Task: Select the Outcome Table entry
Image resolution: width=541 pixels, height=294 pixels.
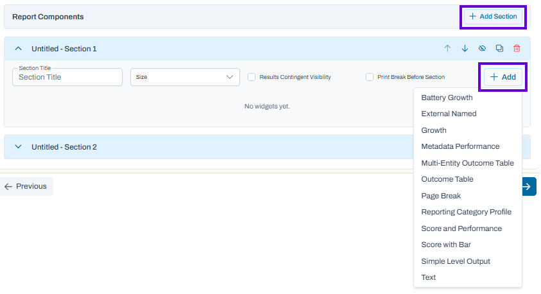Action: click(x=467, y=179)
